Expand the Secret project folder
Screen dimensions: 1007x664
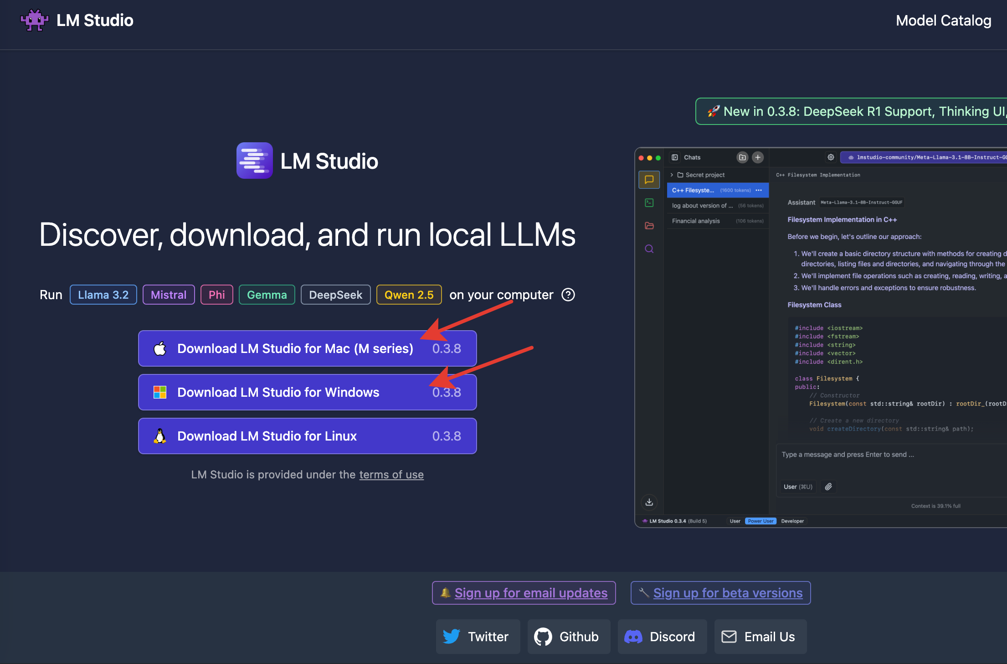tap(672, 175)
